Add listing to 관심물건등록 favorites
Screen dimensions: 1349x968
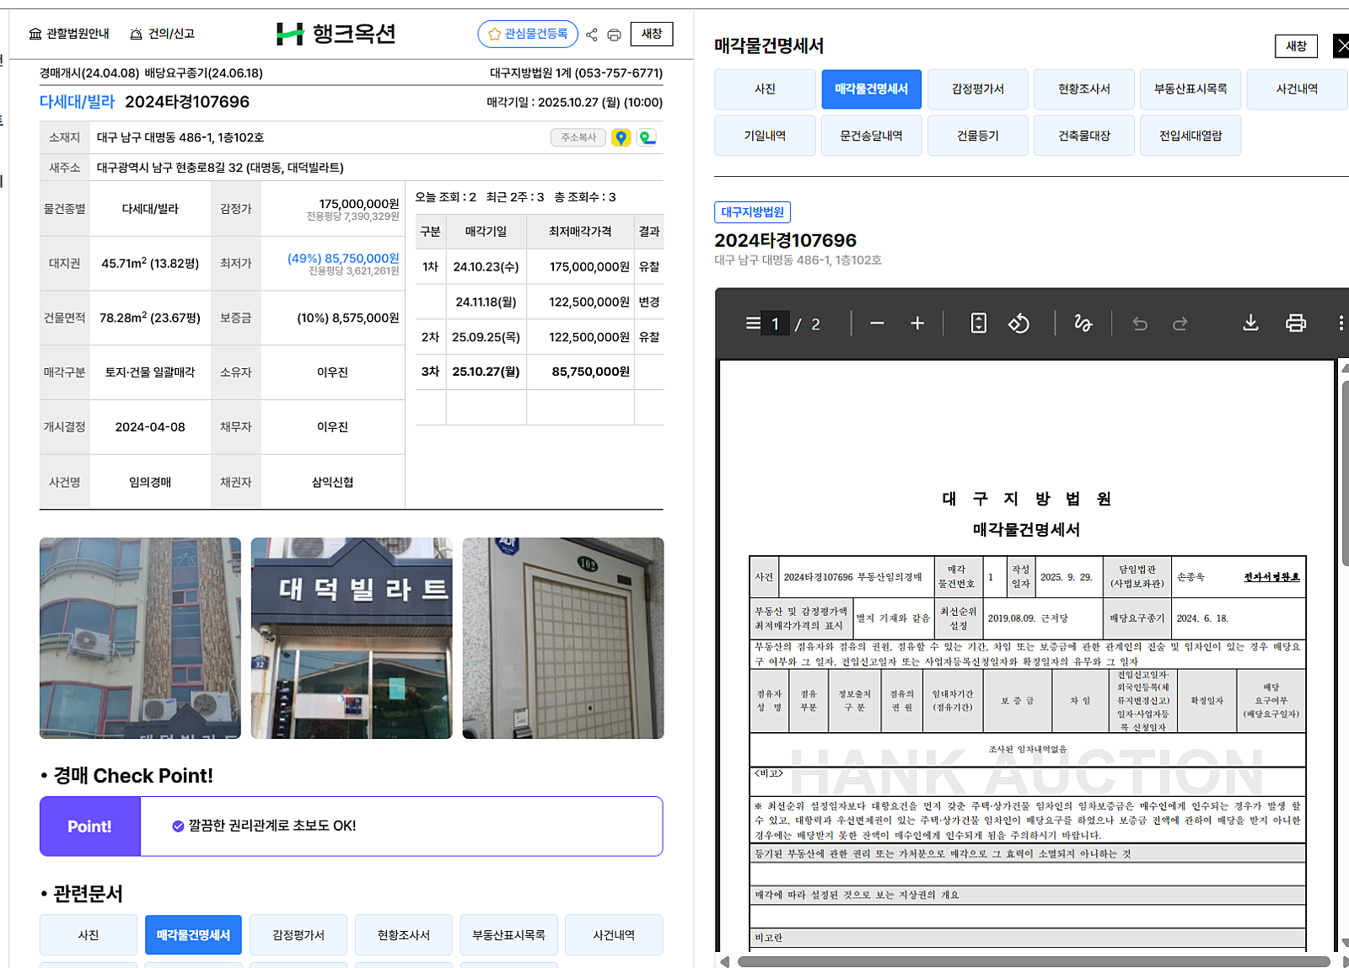[528, 34]
